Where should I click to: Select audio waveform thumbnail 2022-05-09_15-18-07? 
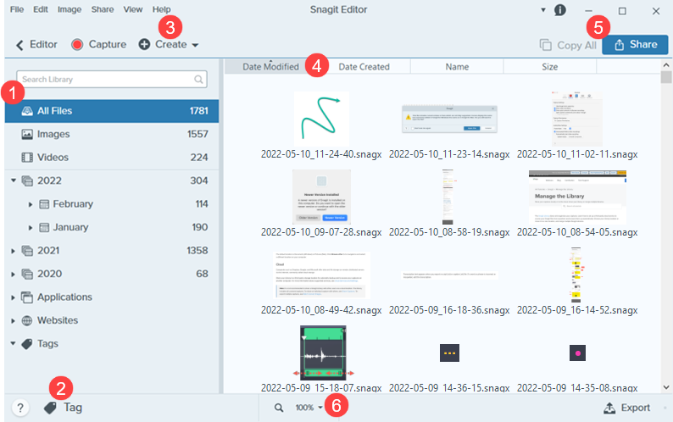pyautogui.click(x=323, y=353)
